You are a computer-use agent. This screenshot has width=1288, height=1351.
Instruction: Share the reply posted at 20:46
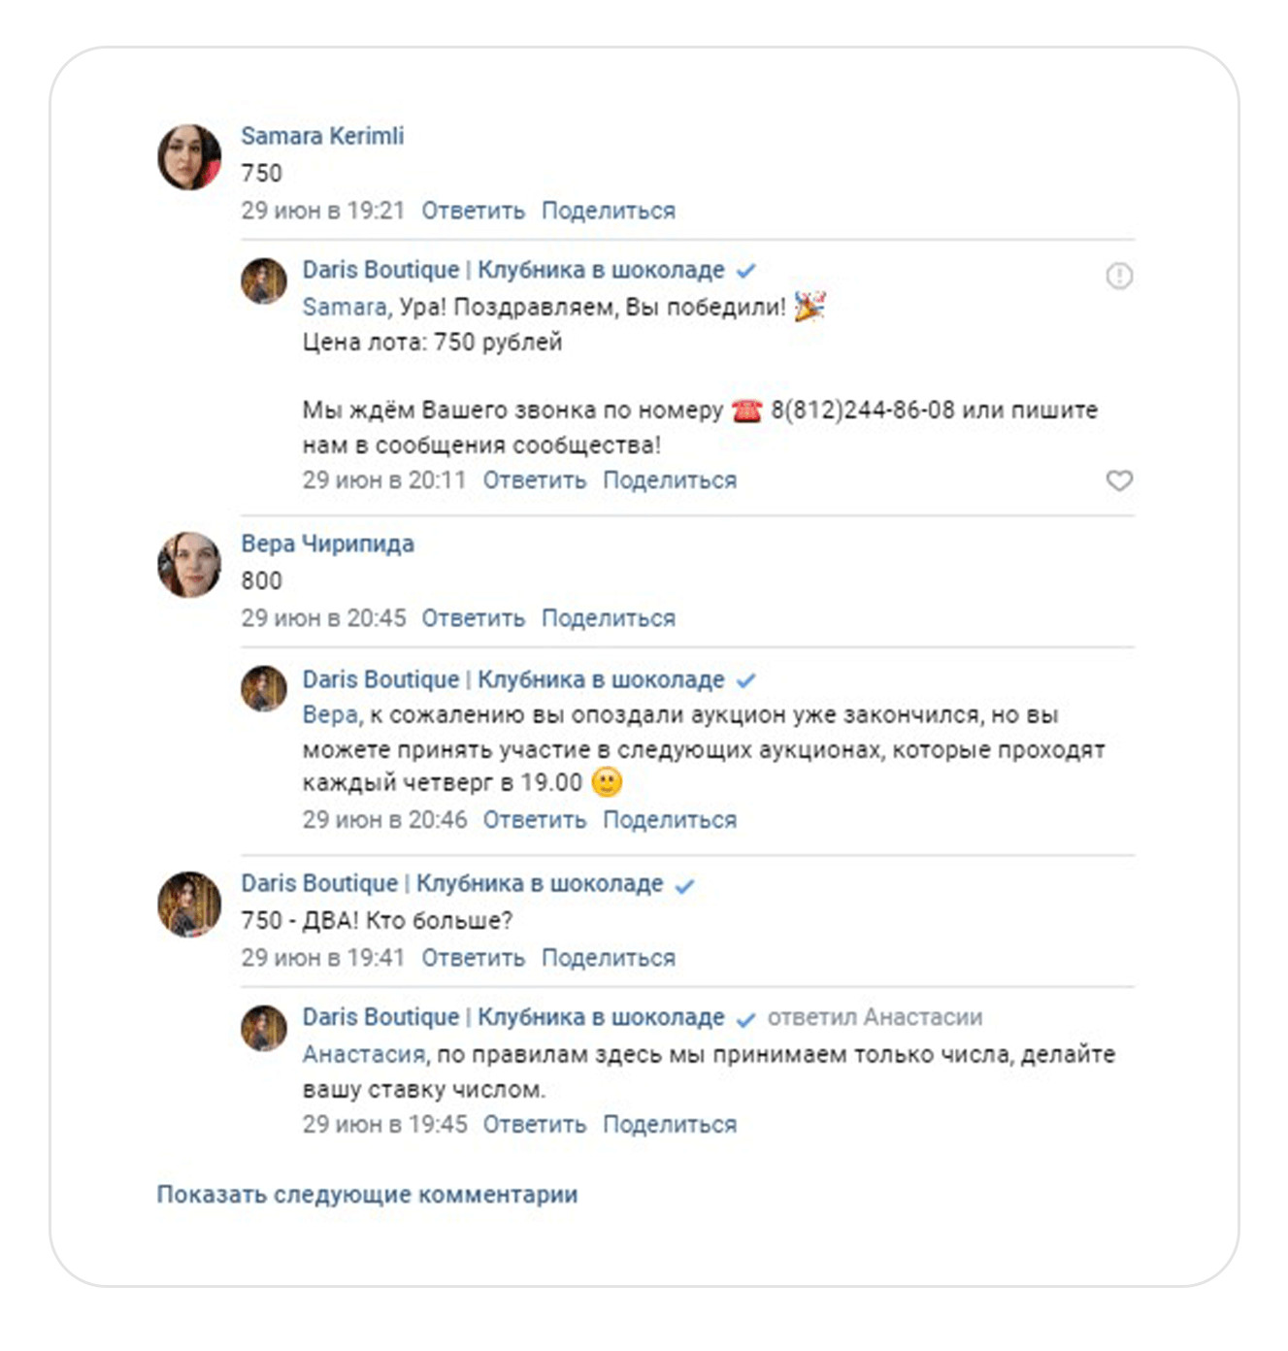click(670, 820)
